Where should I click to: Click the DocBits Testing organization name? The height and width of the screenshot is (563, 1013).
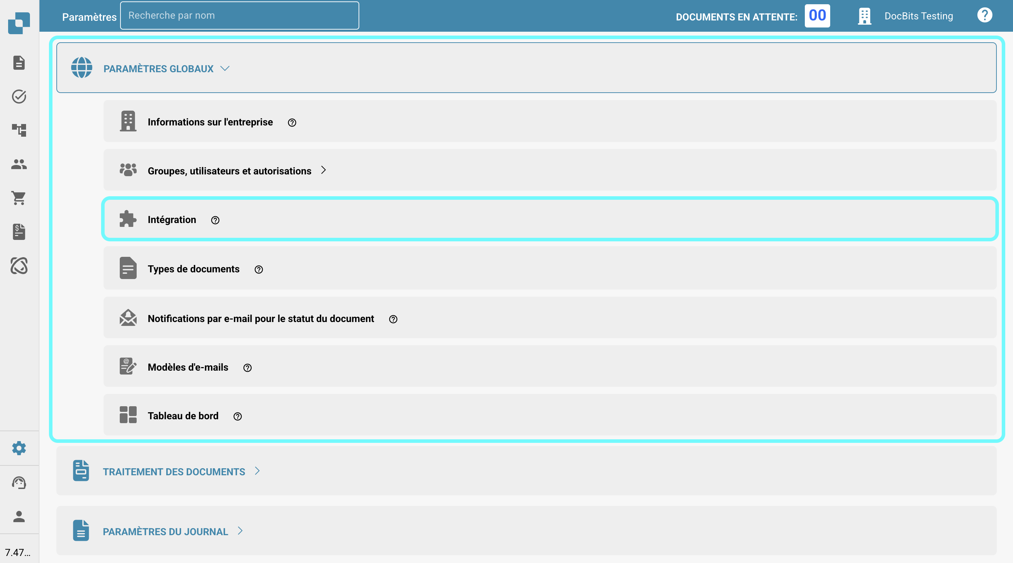point(918,16)
